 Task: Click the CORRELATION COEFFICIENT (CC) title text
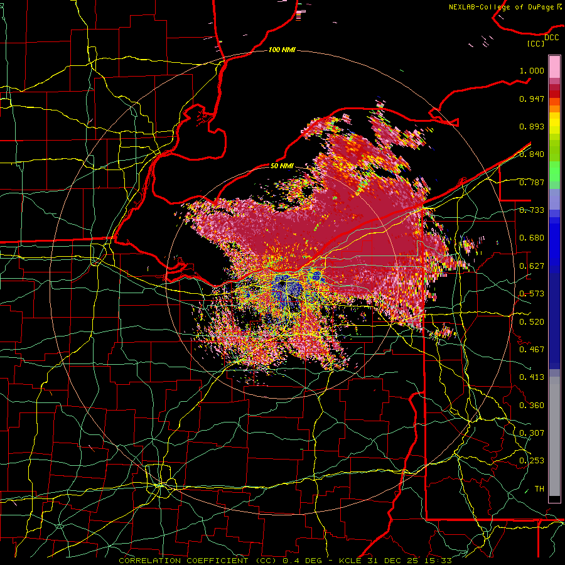(198, 561)
